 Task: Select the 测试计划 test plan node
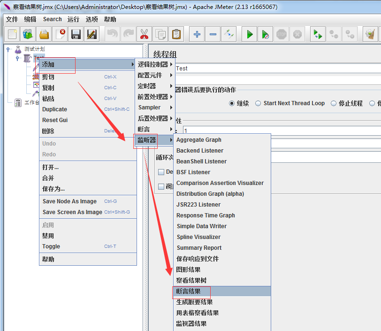(x=35, y=49)
